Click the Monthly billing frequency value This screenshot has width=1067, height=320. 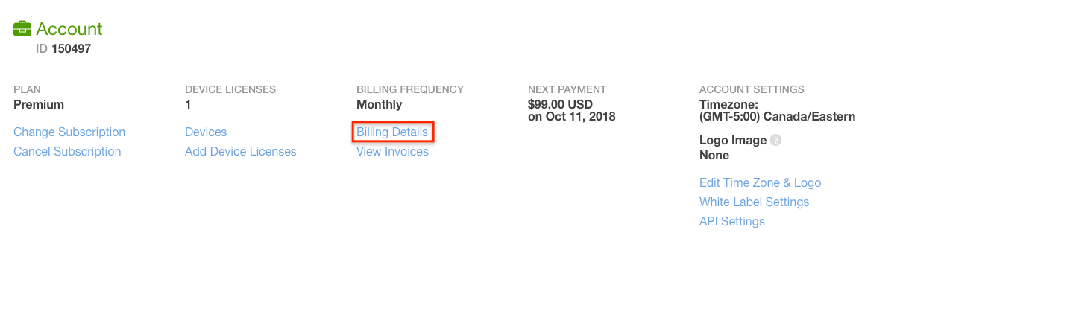click(379, 104)
